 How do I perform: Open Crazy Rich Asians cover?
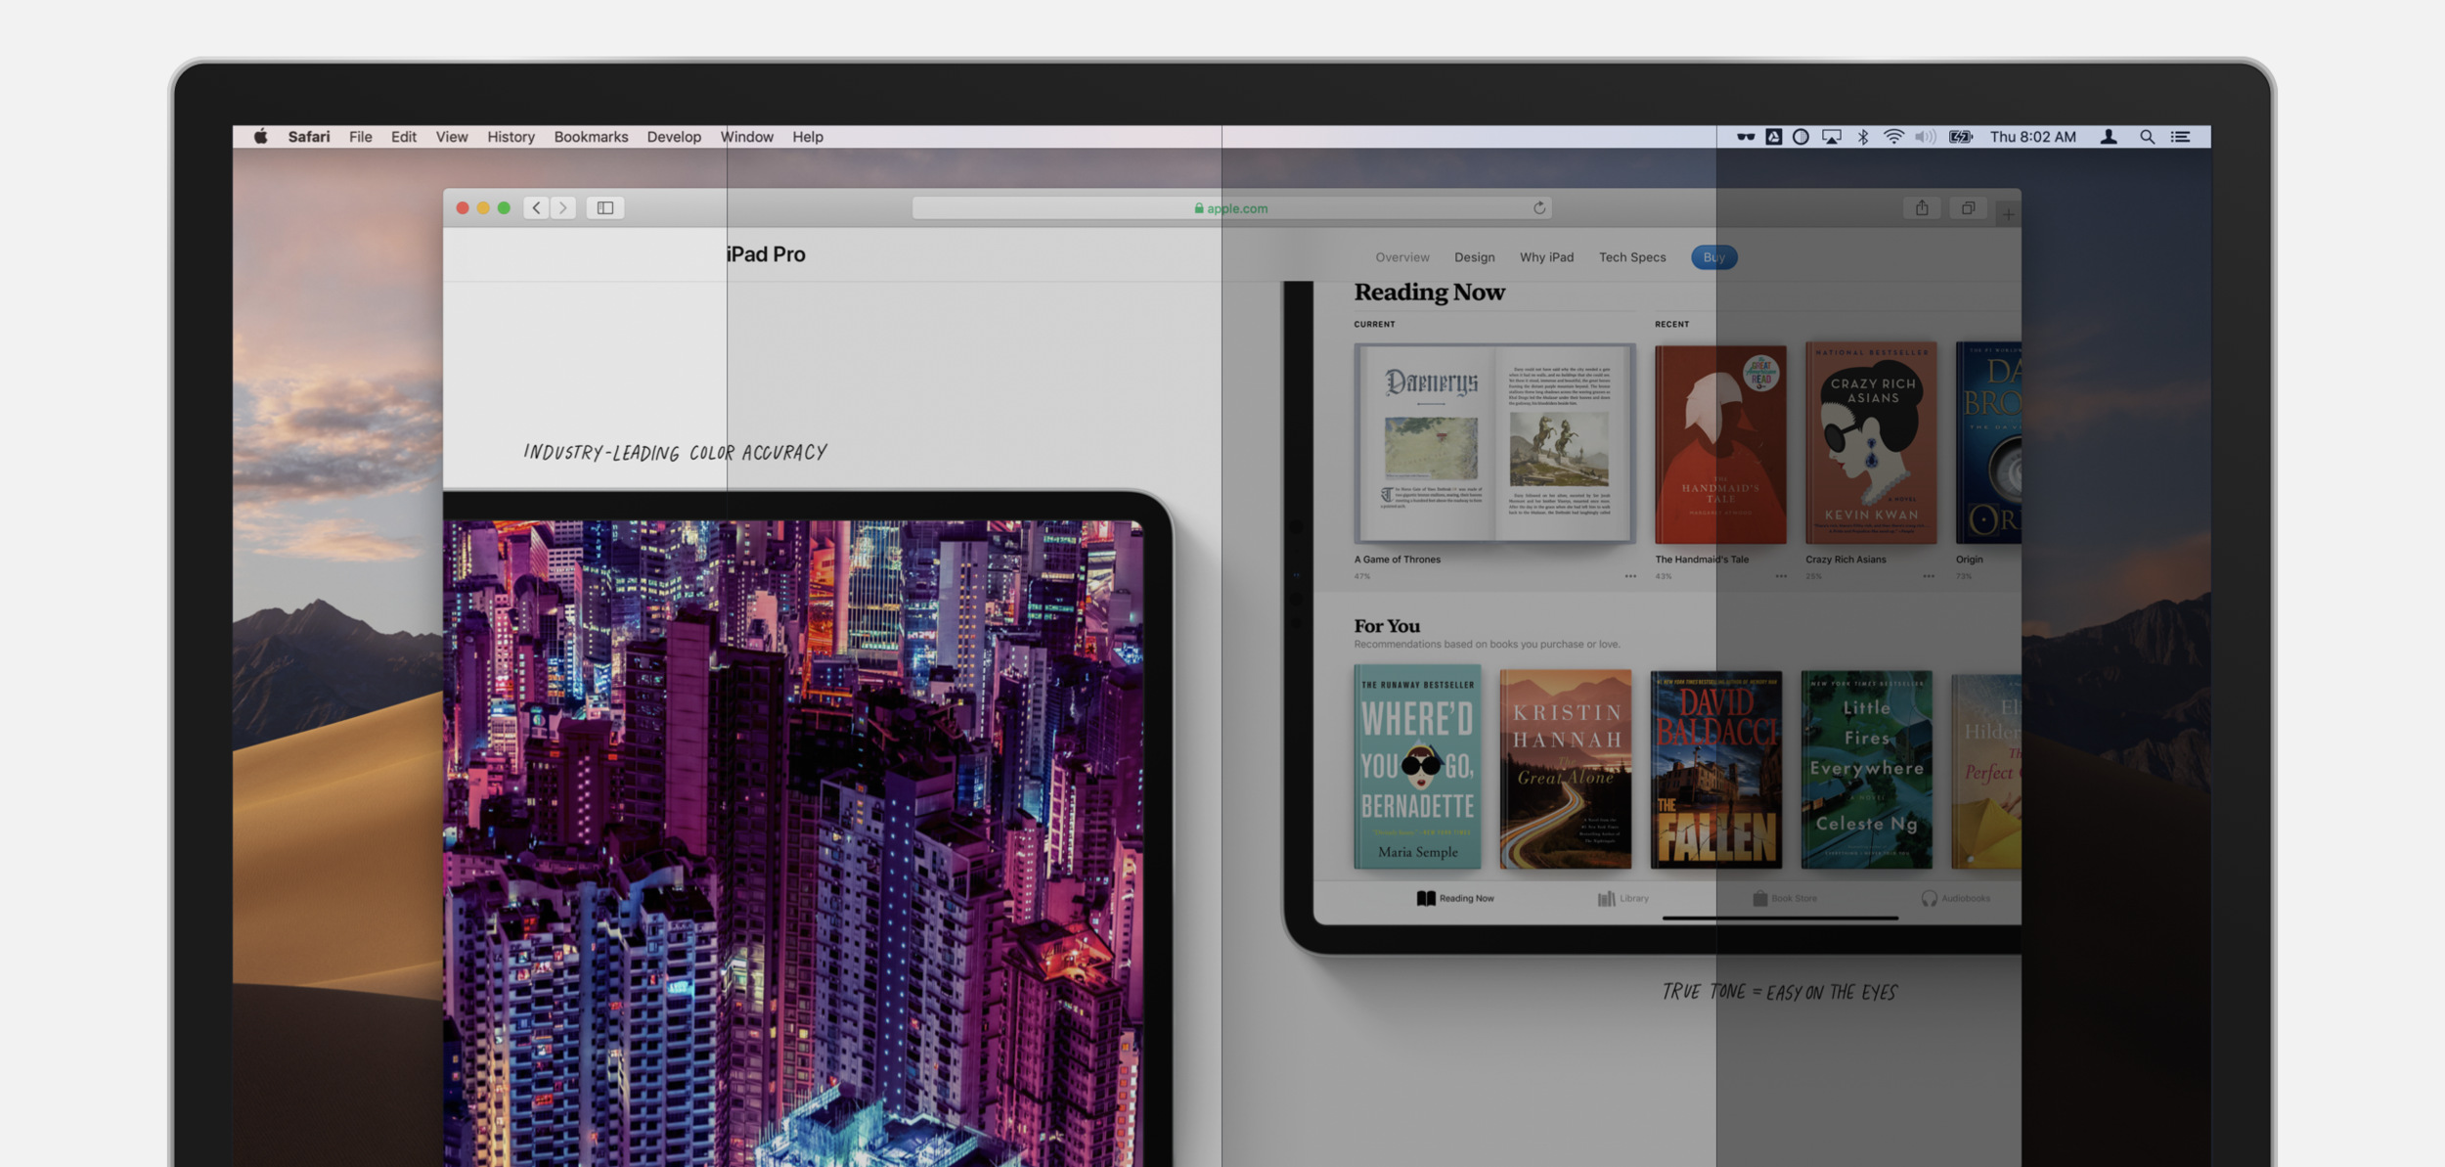pyautogui.click(x=1870, y=443)
